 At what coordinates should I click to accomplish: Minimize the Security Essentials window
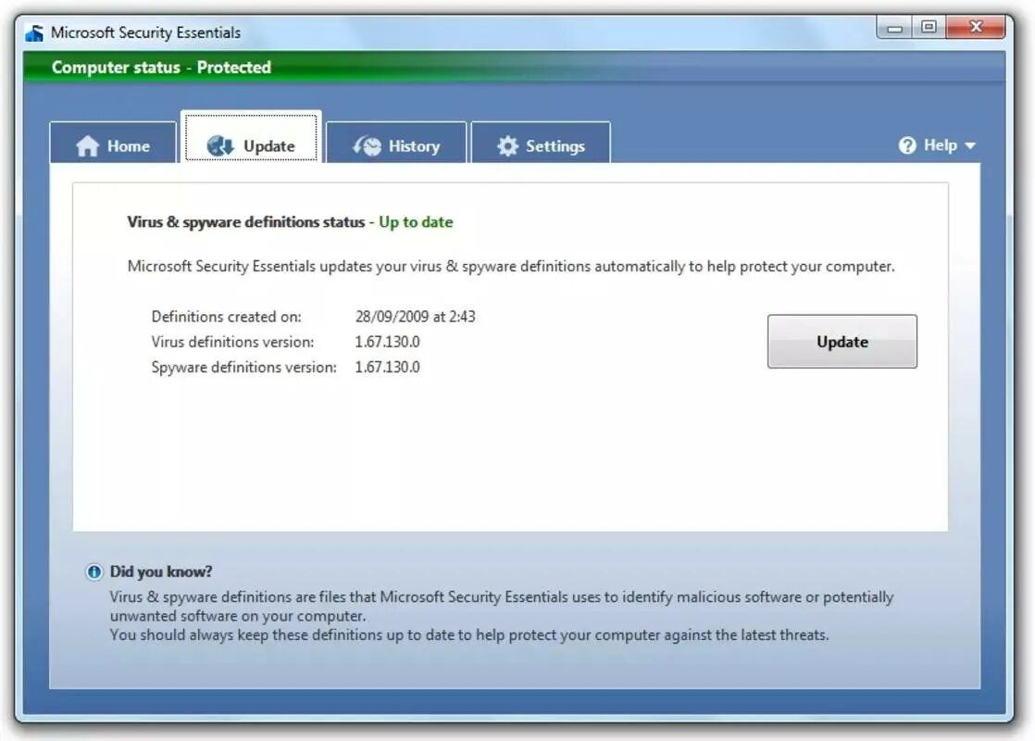coord(894,27)
